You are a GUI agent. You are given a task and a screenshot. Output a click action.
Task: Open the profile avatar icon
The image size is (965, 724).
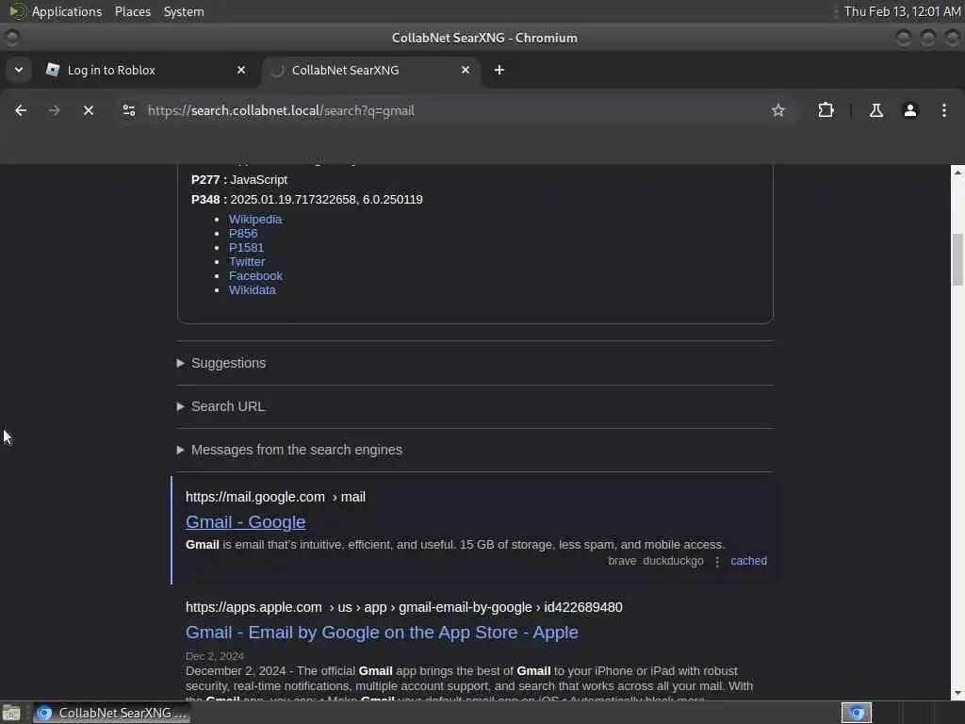(910, 111)
